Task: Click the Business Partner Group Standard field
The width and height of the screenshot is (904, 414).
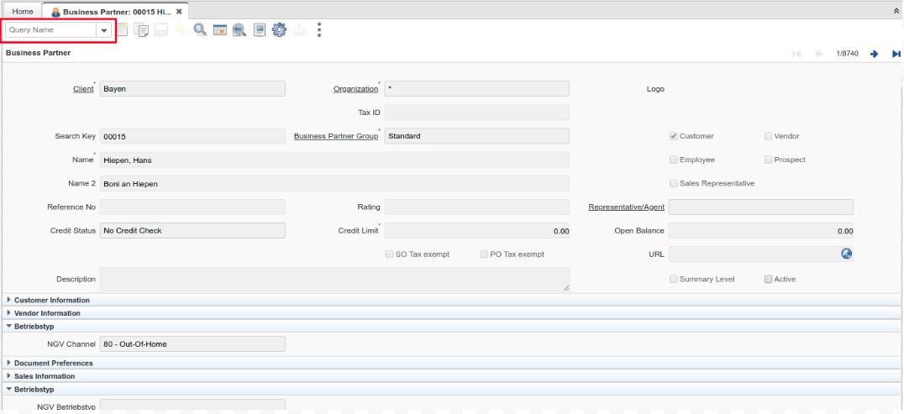Action: pyautogui.click(x=477, y=136)
